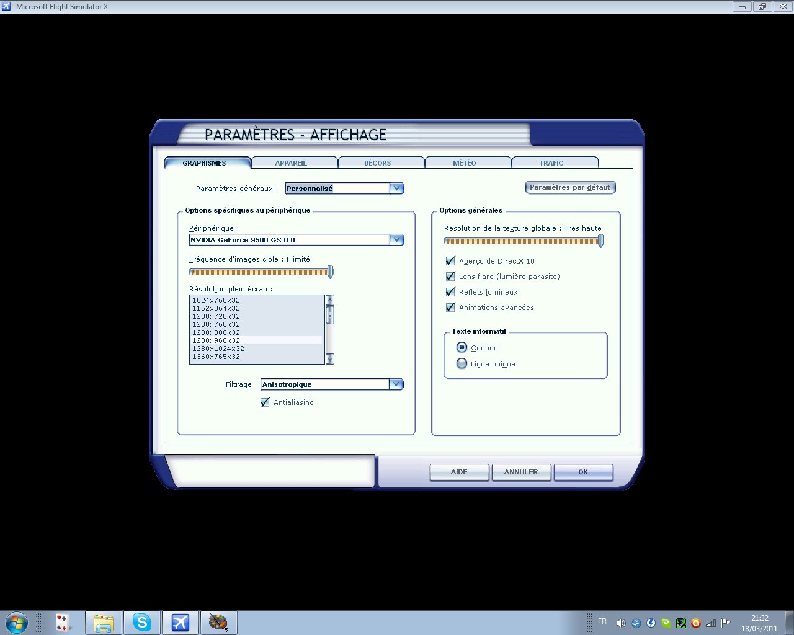Image resolution: width=794 pixels, height=635 pixels.
Task: Switch to the DÉCORS tab
Action: point(381,162)
